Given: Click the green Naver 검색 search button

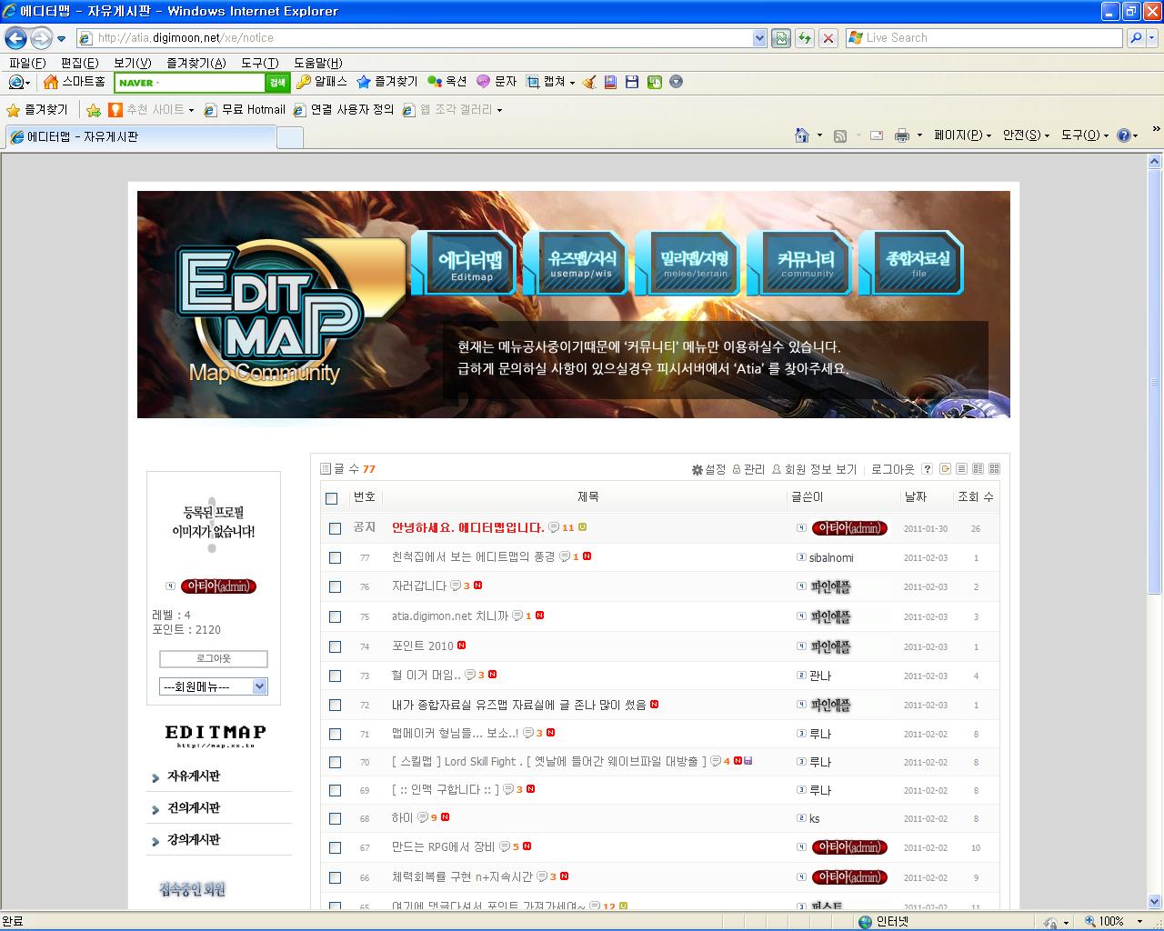Looking at the screenshot, I should pos(277,83).
